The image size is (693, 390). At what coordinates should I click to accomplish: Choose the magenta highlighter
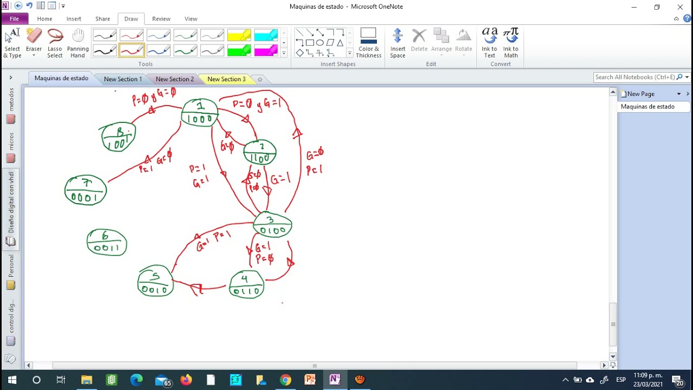(x=266, y=50)
